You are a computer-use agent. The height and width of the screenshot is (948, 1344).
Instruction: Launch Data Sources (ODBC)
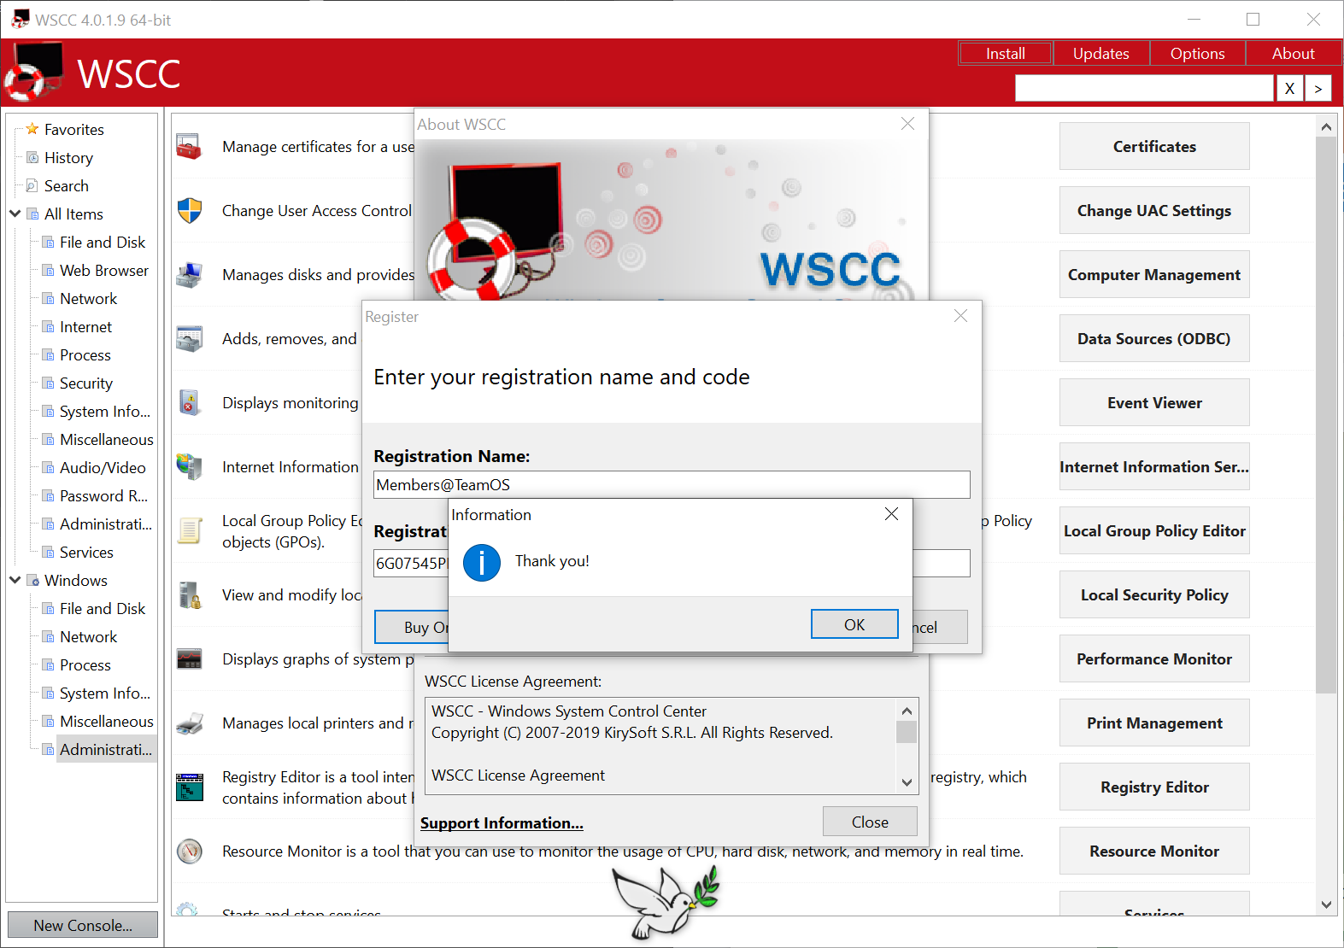tap(1154, 338)
